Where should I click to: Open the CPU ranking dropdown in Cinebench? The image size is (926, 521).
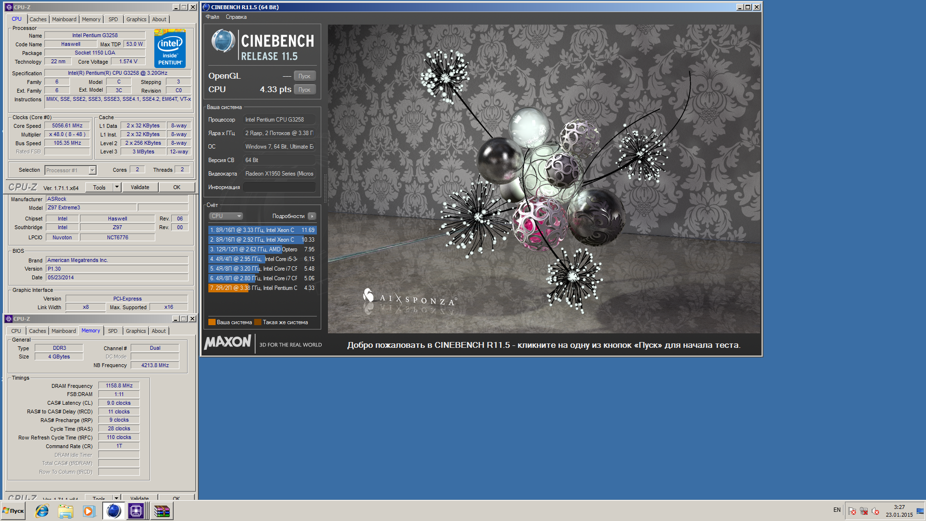226,216
